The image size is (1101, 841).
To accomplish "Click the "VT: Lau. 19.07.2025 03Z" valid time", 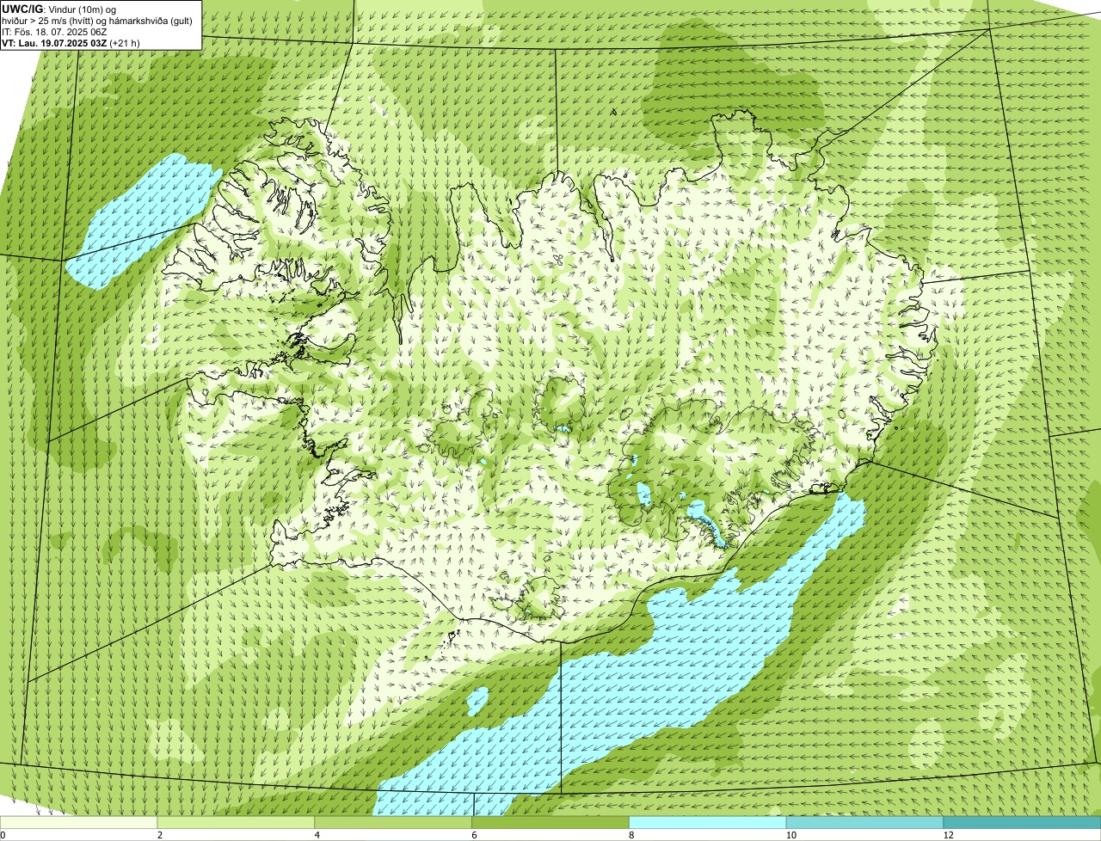I will tap(54, 43).
